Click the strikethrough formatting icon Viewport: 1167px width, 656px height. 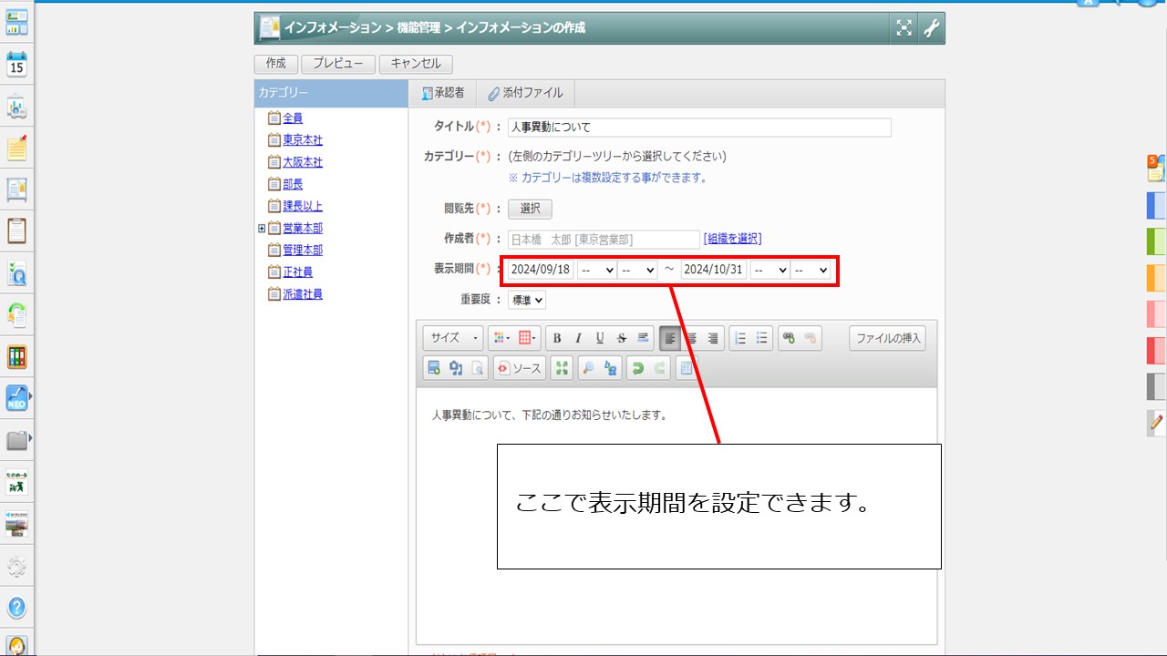622,338
